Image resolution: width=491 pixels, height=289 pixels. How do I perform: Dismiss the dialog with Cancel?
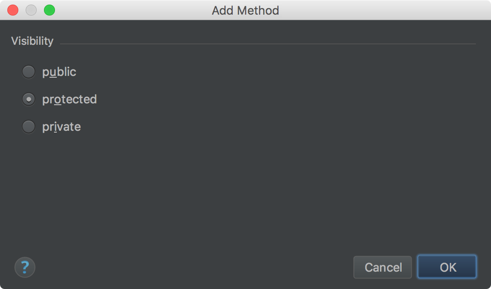[x=382, y=268]
